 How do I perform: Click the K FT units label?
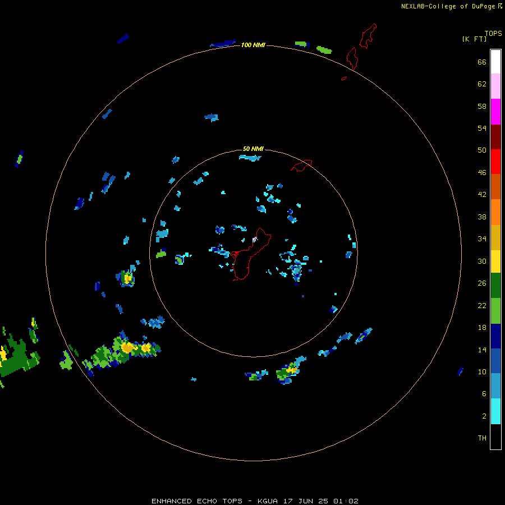[474, 39]
